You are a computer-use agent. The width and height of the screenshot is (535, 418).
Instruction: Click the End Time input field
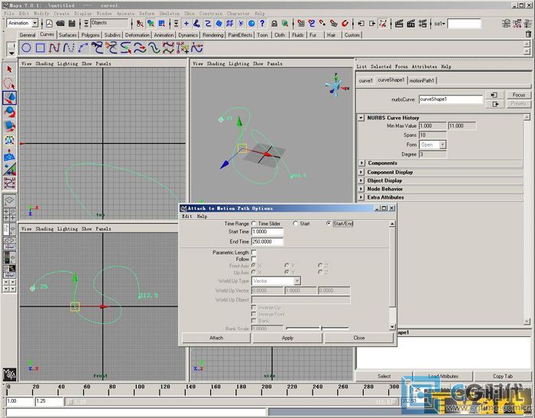(267, 241)
